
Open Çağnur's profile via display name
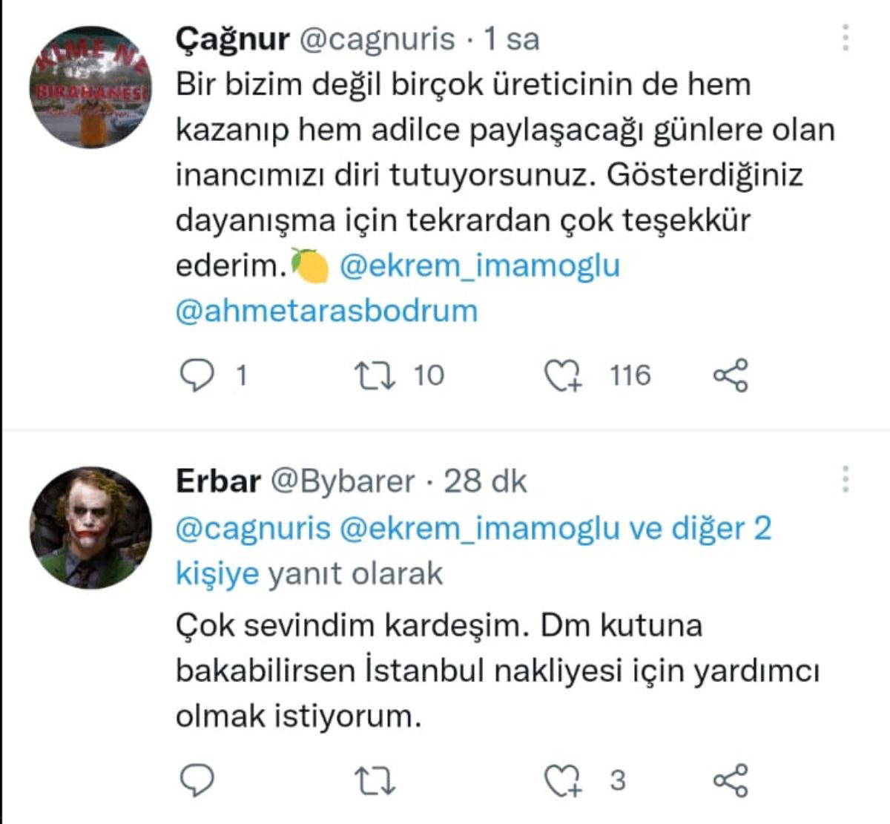tap(232, 39)
